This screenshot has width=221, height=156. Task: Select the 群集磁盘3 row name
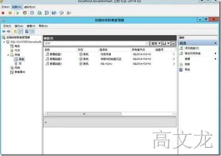tap(56, 64)
